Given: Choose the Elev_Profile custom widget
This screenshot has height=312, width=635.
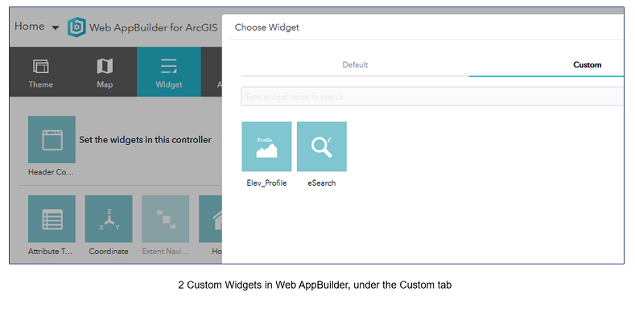Looking at the screenshot, I should pos(266,146).
